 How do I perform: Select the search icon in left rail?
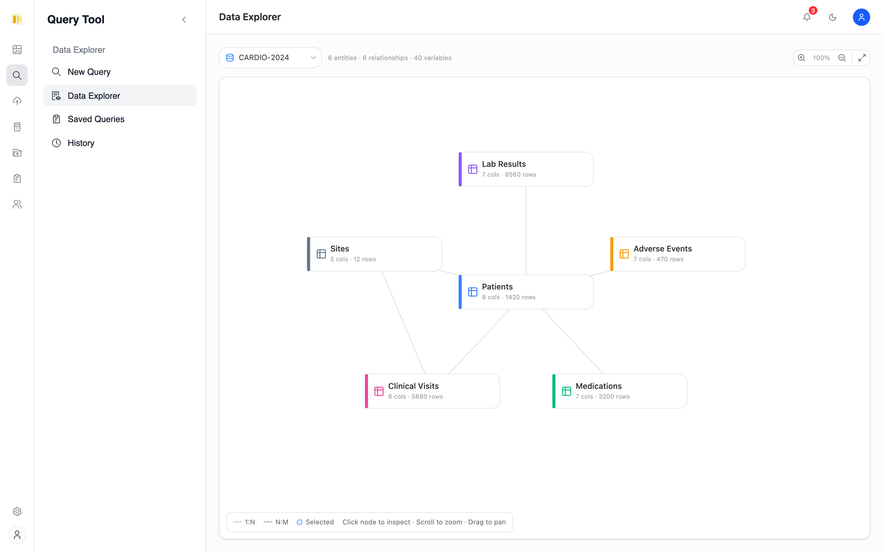point(17,75)
